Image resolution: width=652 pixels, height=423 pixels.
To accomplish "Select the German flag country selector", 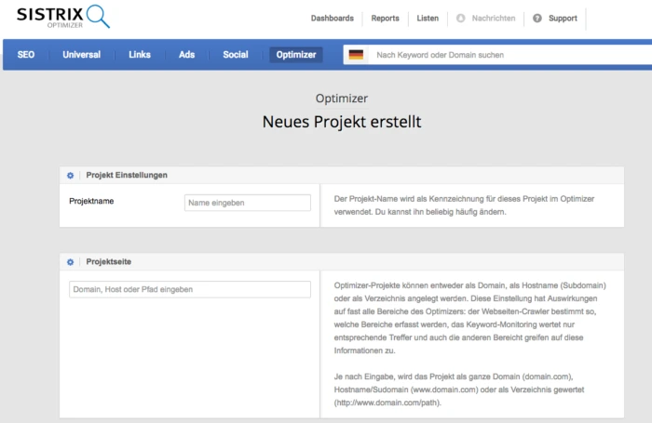I will (x=356, y=55).
